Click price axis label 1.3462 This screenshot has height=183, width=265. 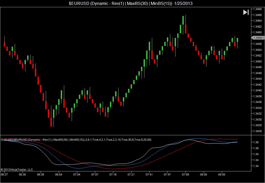pyautogui.click(x=257, y=26)
